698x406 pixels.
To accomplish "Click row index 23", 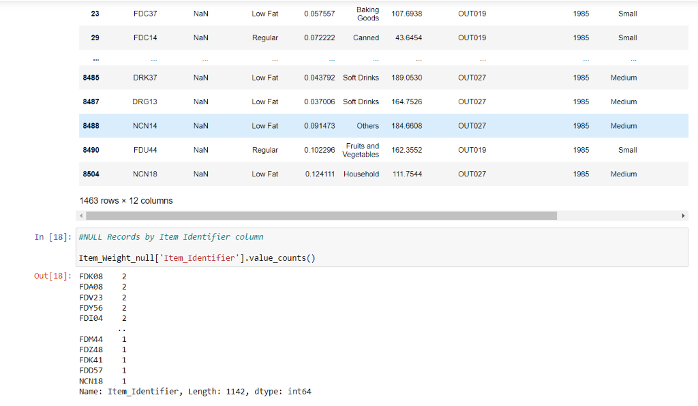I will (x=95, y=14).
